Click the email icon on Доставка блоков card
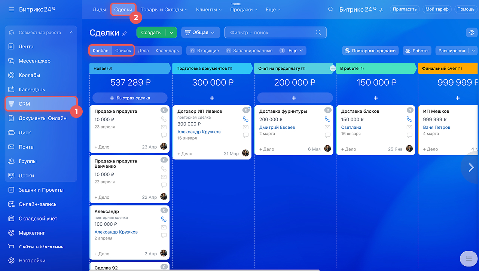The width and height of the screenshot is (479, 271). tap(409, 127)
